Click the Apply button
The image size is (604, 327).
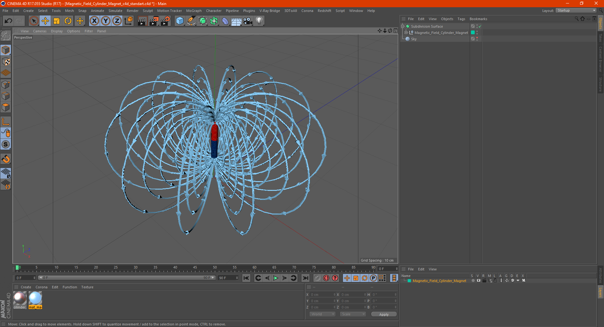pos(384,314)
